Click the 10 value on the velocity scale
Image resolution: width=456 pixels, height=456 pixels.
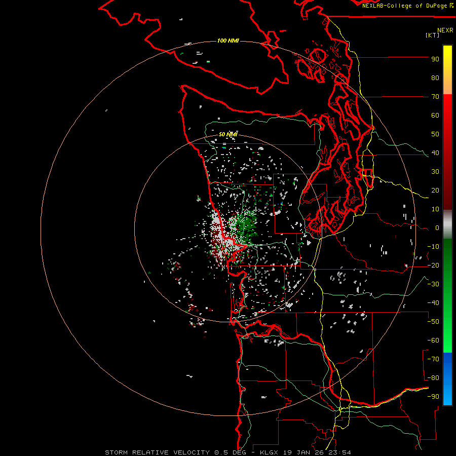pos(435,209)
